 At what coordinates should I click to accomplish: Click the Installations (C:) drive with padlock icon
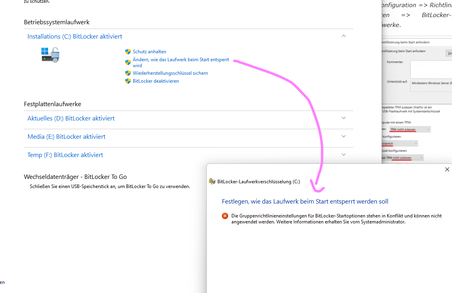50,55
